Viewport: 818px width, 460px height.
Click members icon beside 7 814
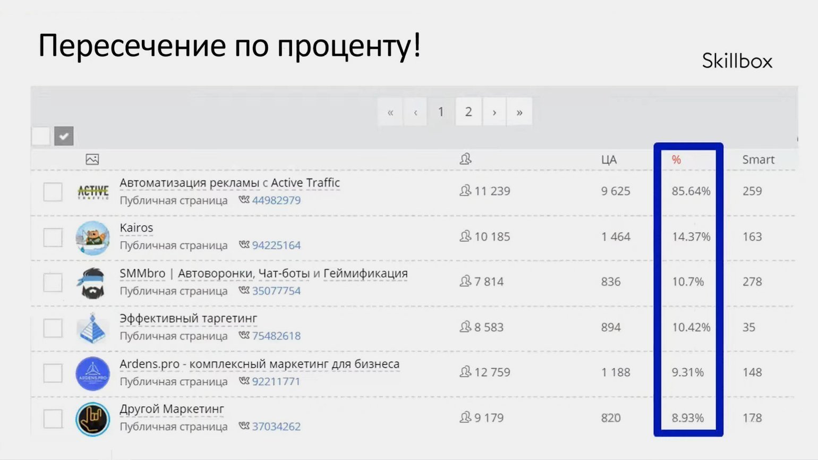(x=465, y=281)
